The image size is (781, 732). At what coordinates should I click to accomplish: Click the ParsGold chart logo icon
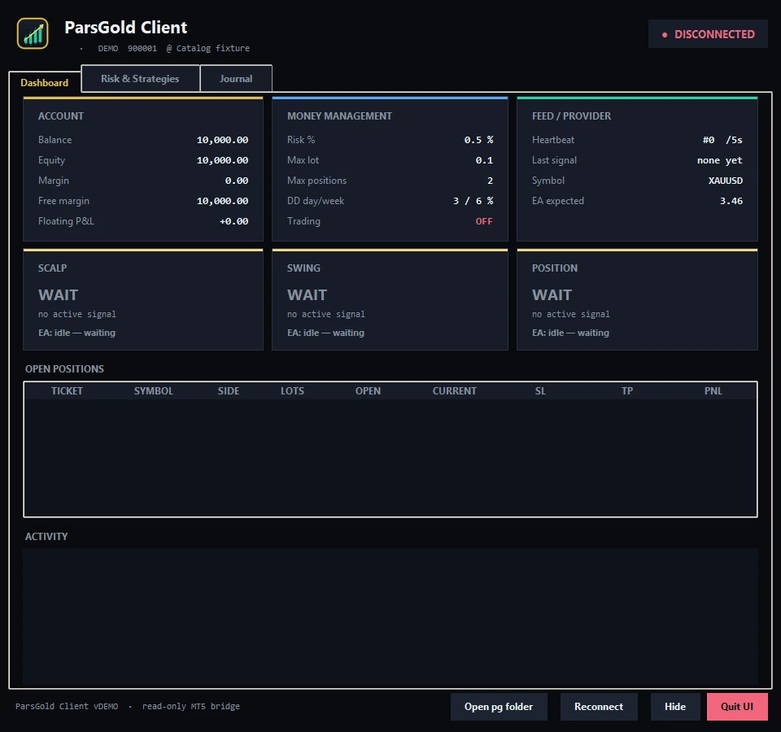pyautogui.click(x=33, y=33)
